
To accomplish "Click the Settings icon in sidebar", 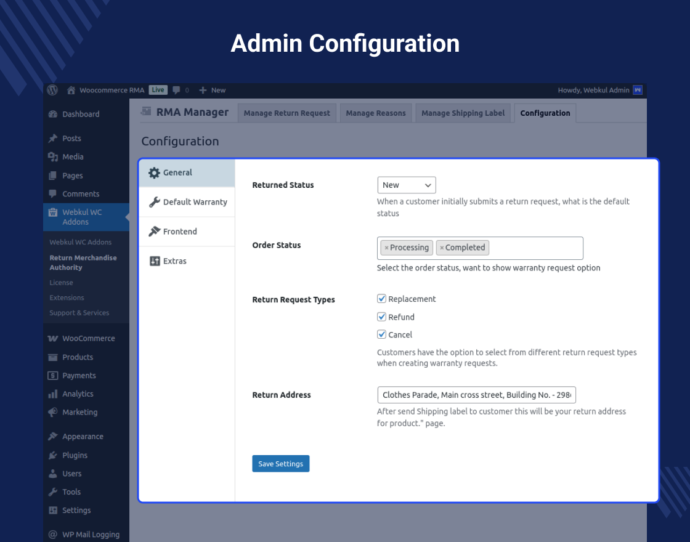I will [x=53, y=511].
